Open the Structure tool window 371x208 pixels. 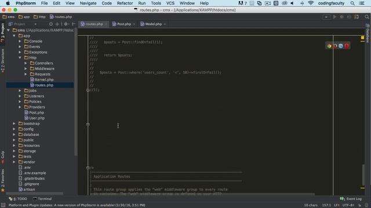coord(2,61)
